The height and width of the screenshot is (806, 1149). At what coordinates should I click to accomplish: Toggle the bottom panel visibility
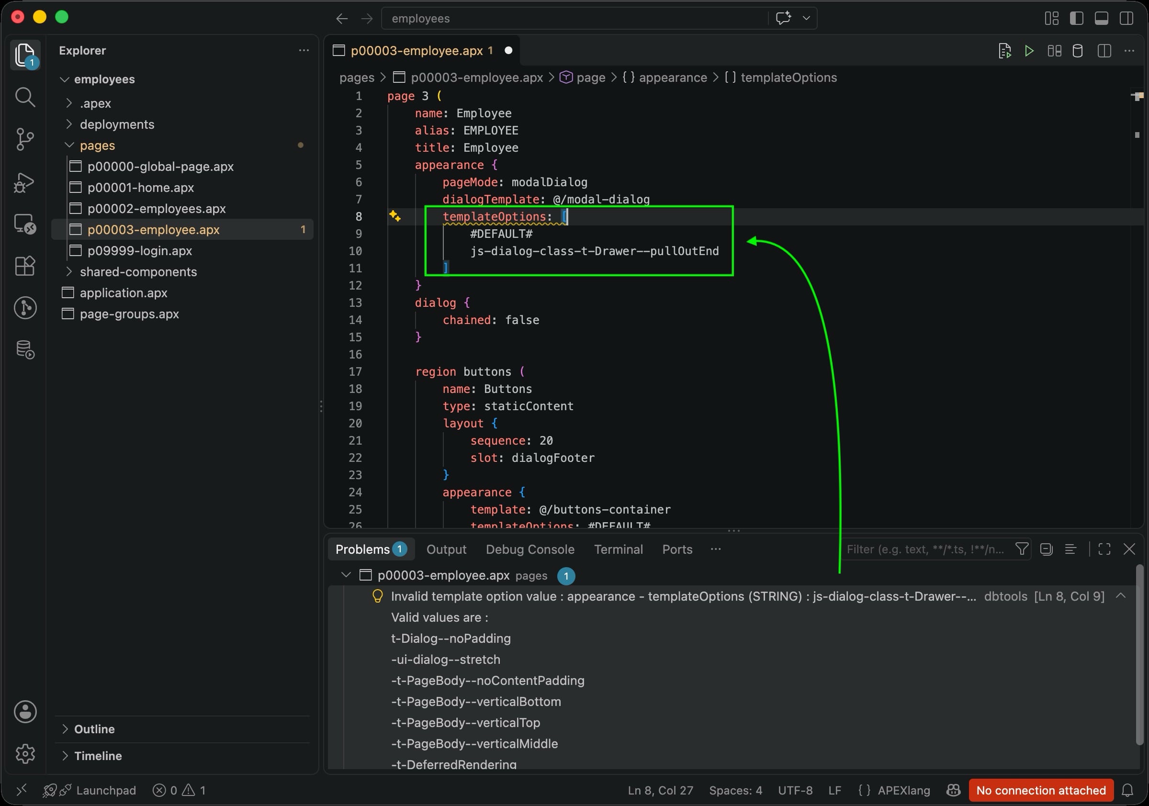point(1102,19)
